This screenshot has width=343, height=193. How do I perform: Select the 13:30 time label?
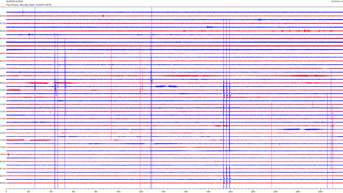3,112
